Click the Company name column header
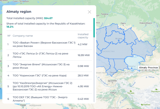The height and width of the screenshot is (109, 160). tap(23, 36)
